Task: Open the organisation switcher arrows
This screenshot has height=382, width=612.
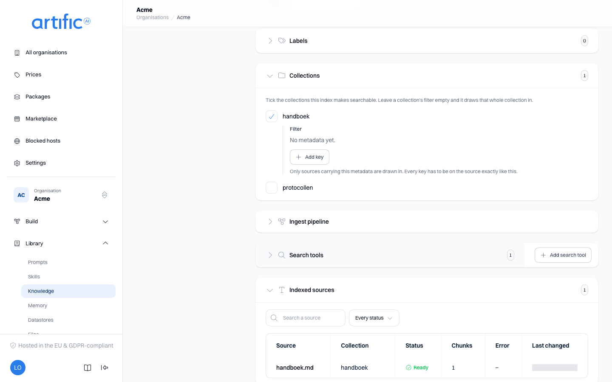Action: pos(105,195)
